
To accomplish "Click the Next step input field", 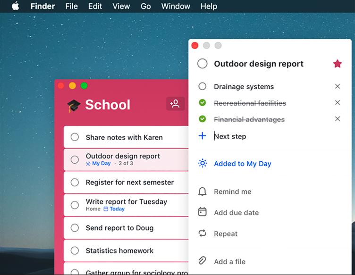I will [230, 136].
